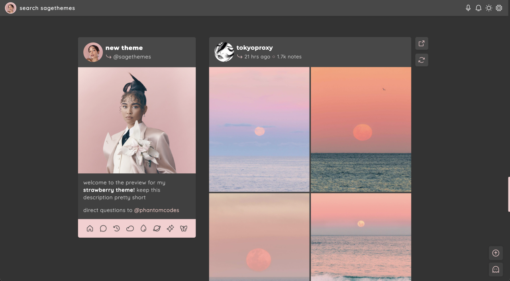
Task: Open the archive clock history icon
Action: 116,228
